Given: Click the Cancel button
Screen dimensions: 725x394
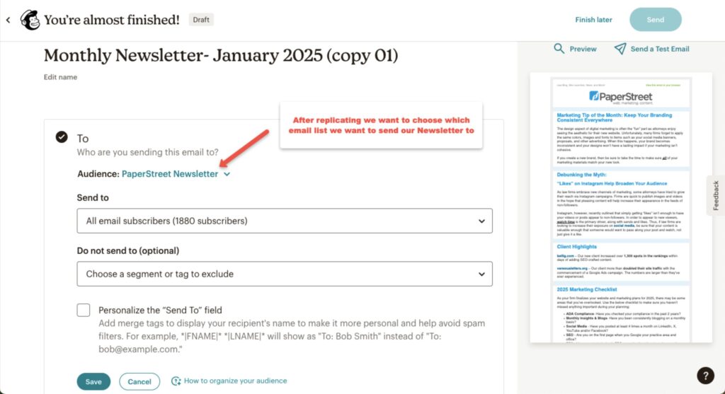Looking at the screenshot, I should 139,381.
